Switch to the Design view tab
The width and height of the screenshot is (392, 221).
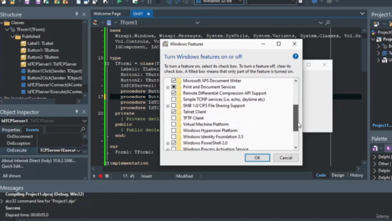tap(337, 176)
